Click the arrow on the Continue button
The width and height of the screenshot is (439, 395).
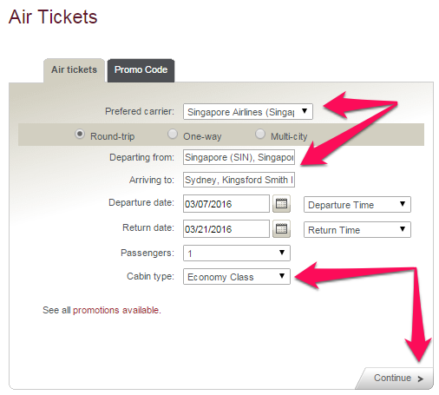pos(421,379)
